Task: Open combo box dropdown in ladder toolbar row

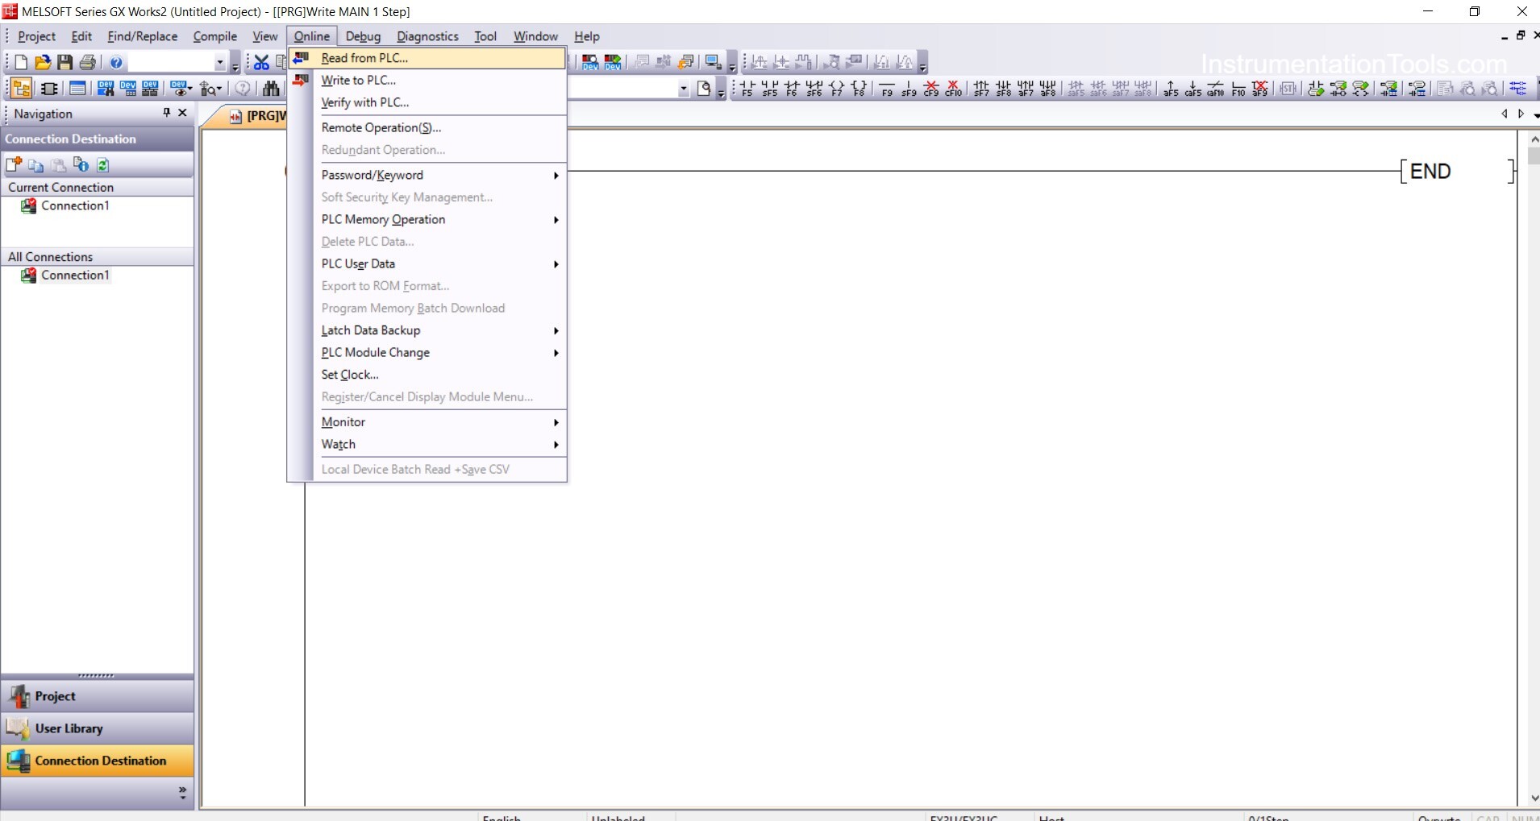Action: point(684,89)
